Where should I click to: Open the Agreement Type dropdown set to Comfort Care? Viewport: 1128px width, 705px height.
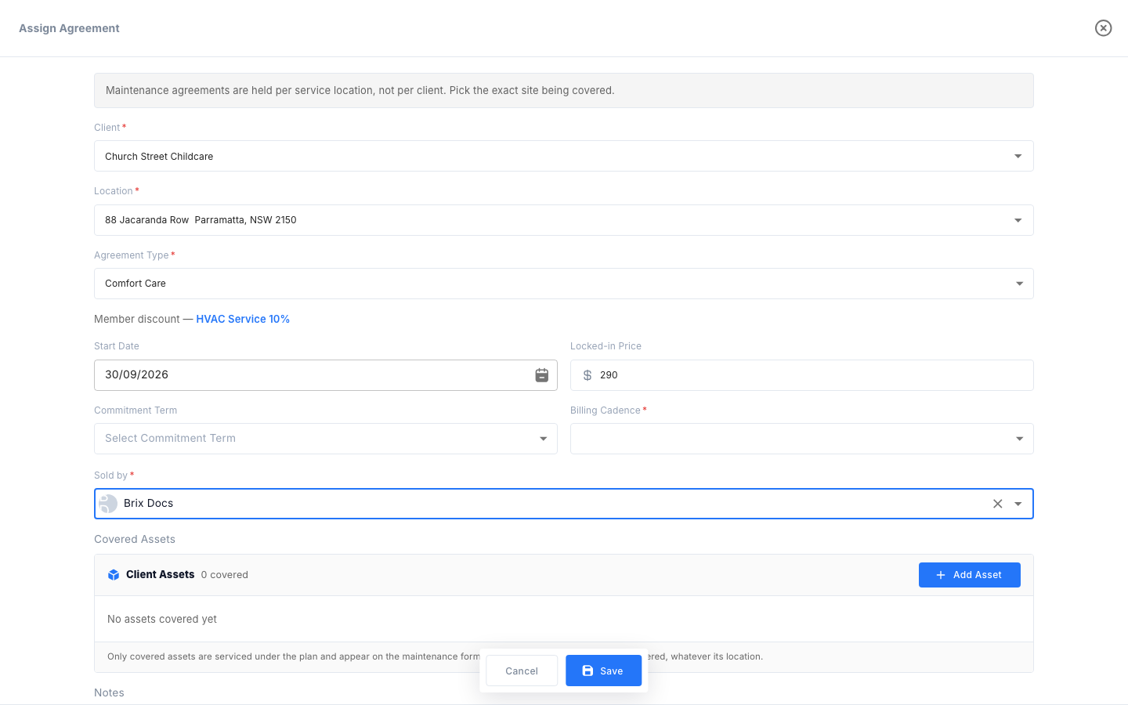tap(564, 284)
